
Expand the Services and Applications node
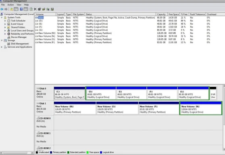(2, 47)
